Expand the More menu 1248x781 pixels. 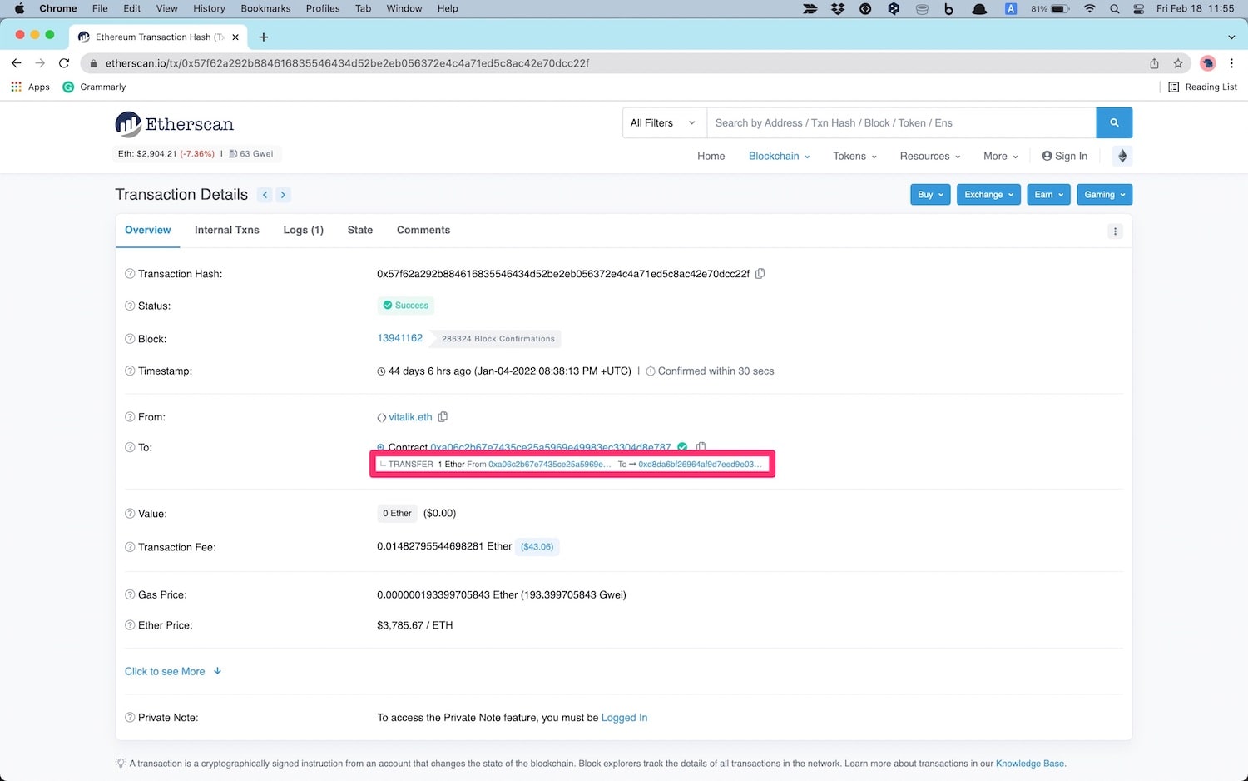coord(1000,156)
